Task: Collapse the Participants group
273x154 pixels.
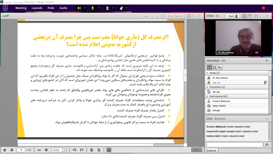Action: [207, 96]
